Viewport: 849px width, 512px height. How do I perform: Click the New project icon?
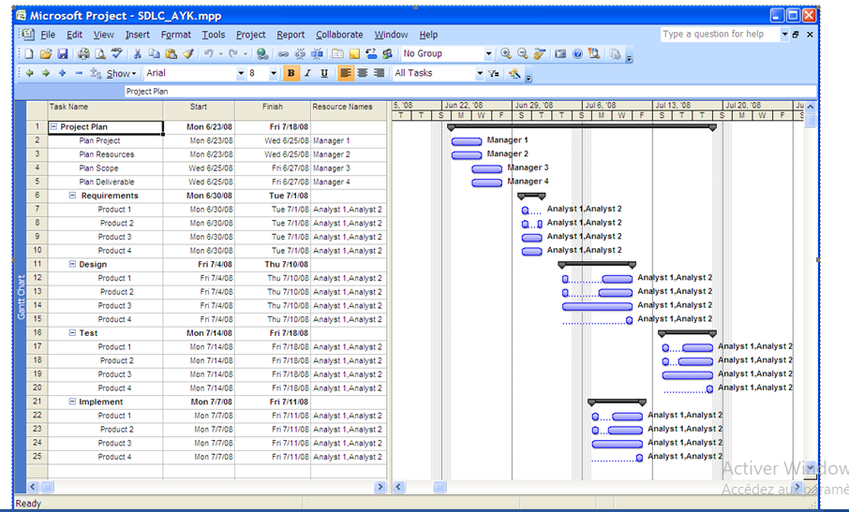point(29,54)
